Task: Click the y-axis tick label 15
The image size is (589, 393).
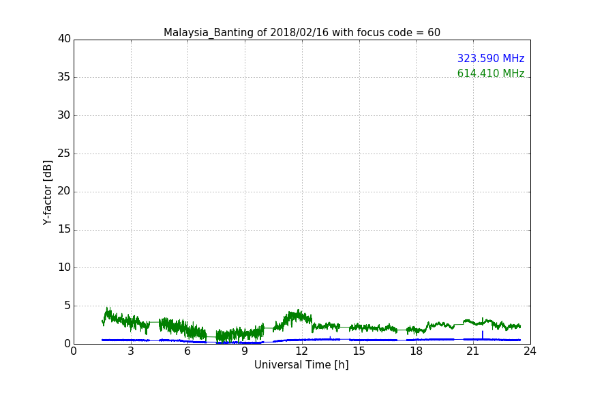Action: (64, 229)
